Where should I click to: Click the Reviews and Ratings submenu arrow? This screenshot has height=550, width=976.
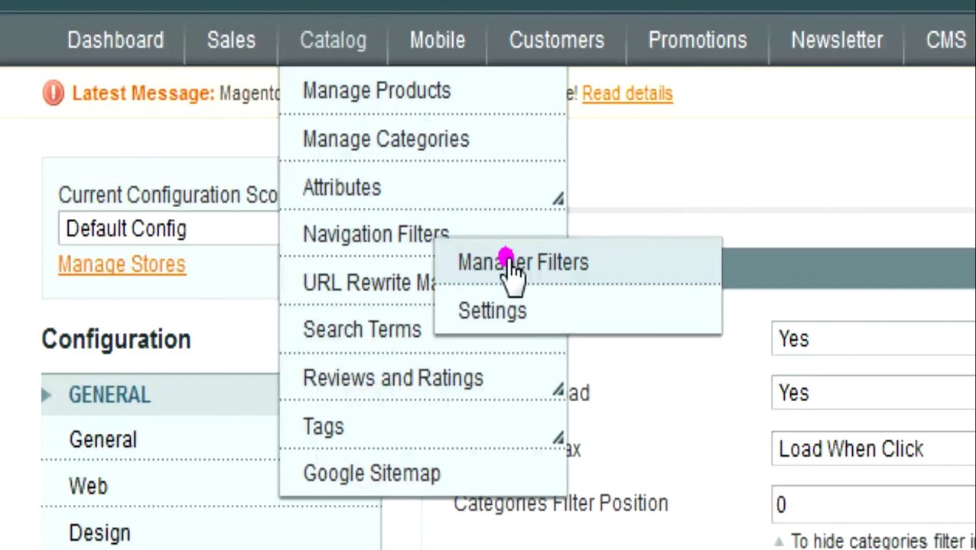tap(558, 390)
